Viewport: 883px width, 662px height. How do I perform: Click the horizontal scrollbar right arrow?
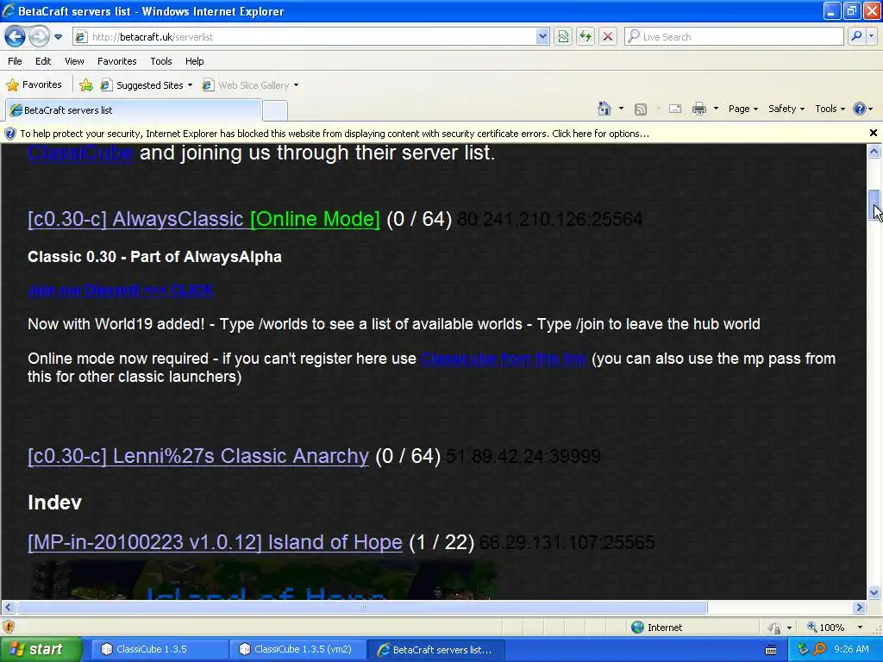click(859, 607)
